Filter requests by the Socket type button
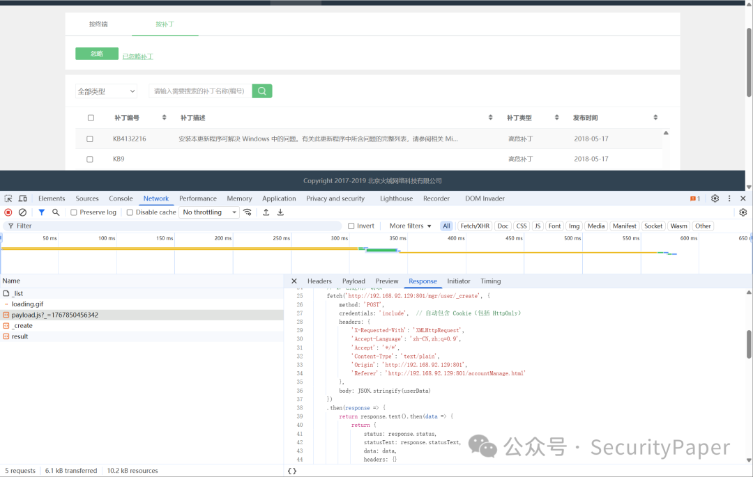The image size is (753, 477). [653, 226]
